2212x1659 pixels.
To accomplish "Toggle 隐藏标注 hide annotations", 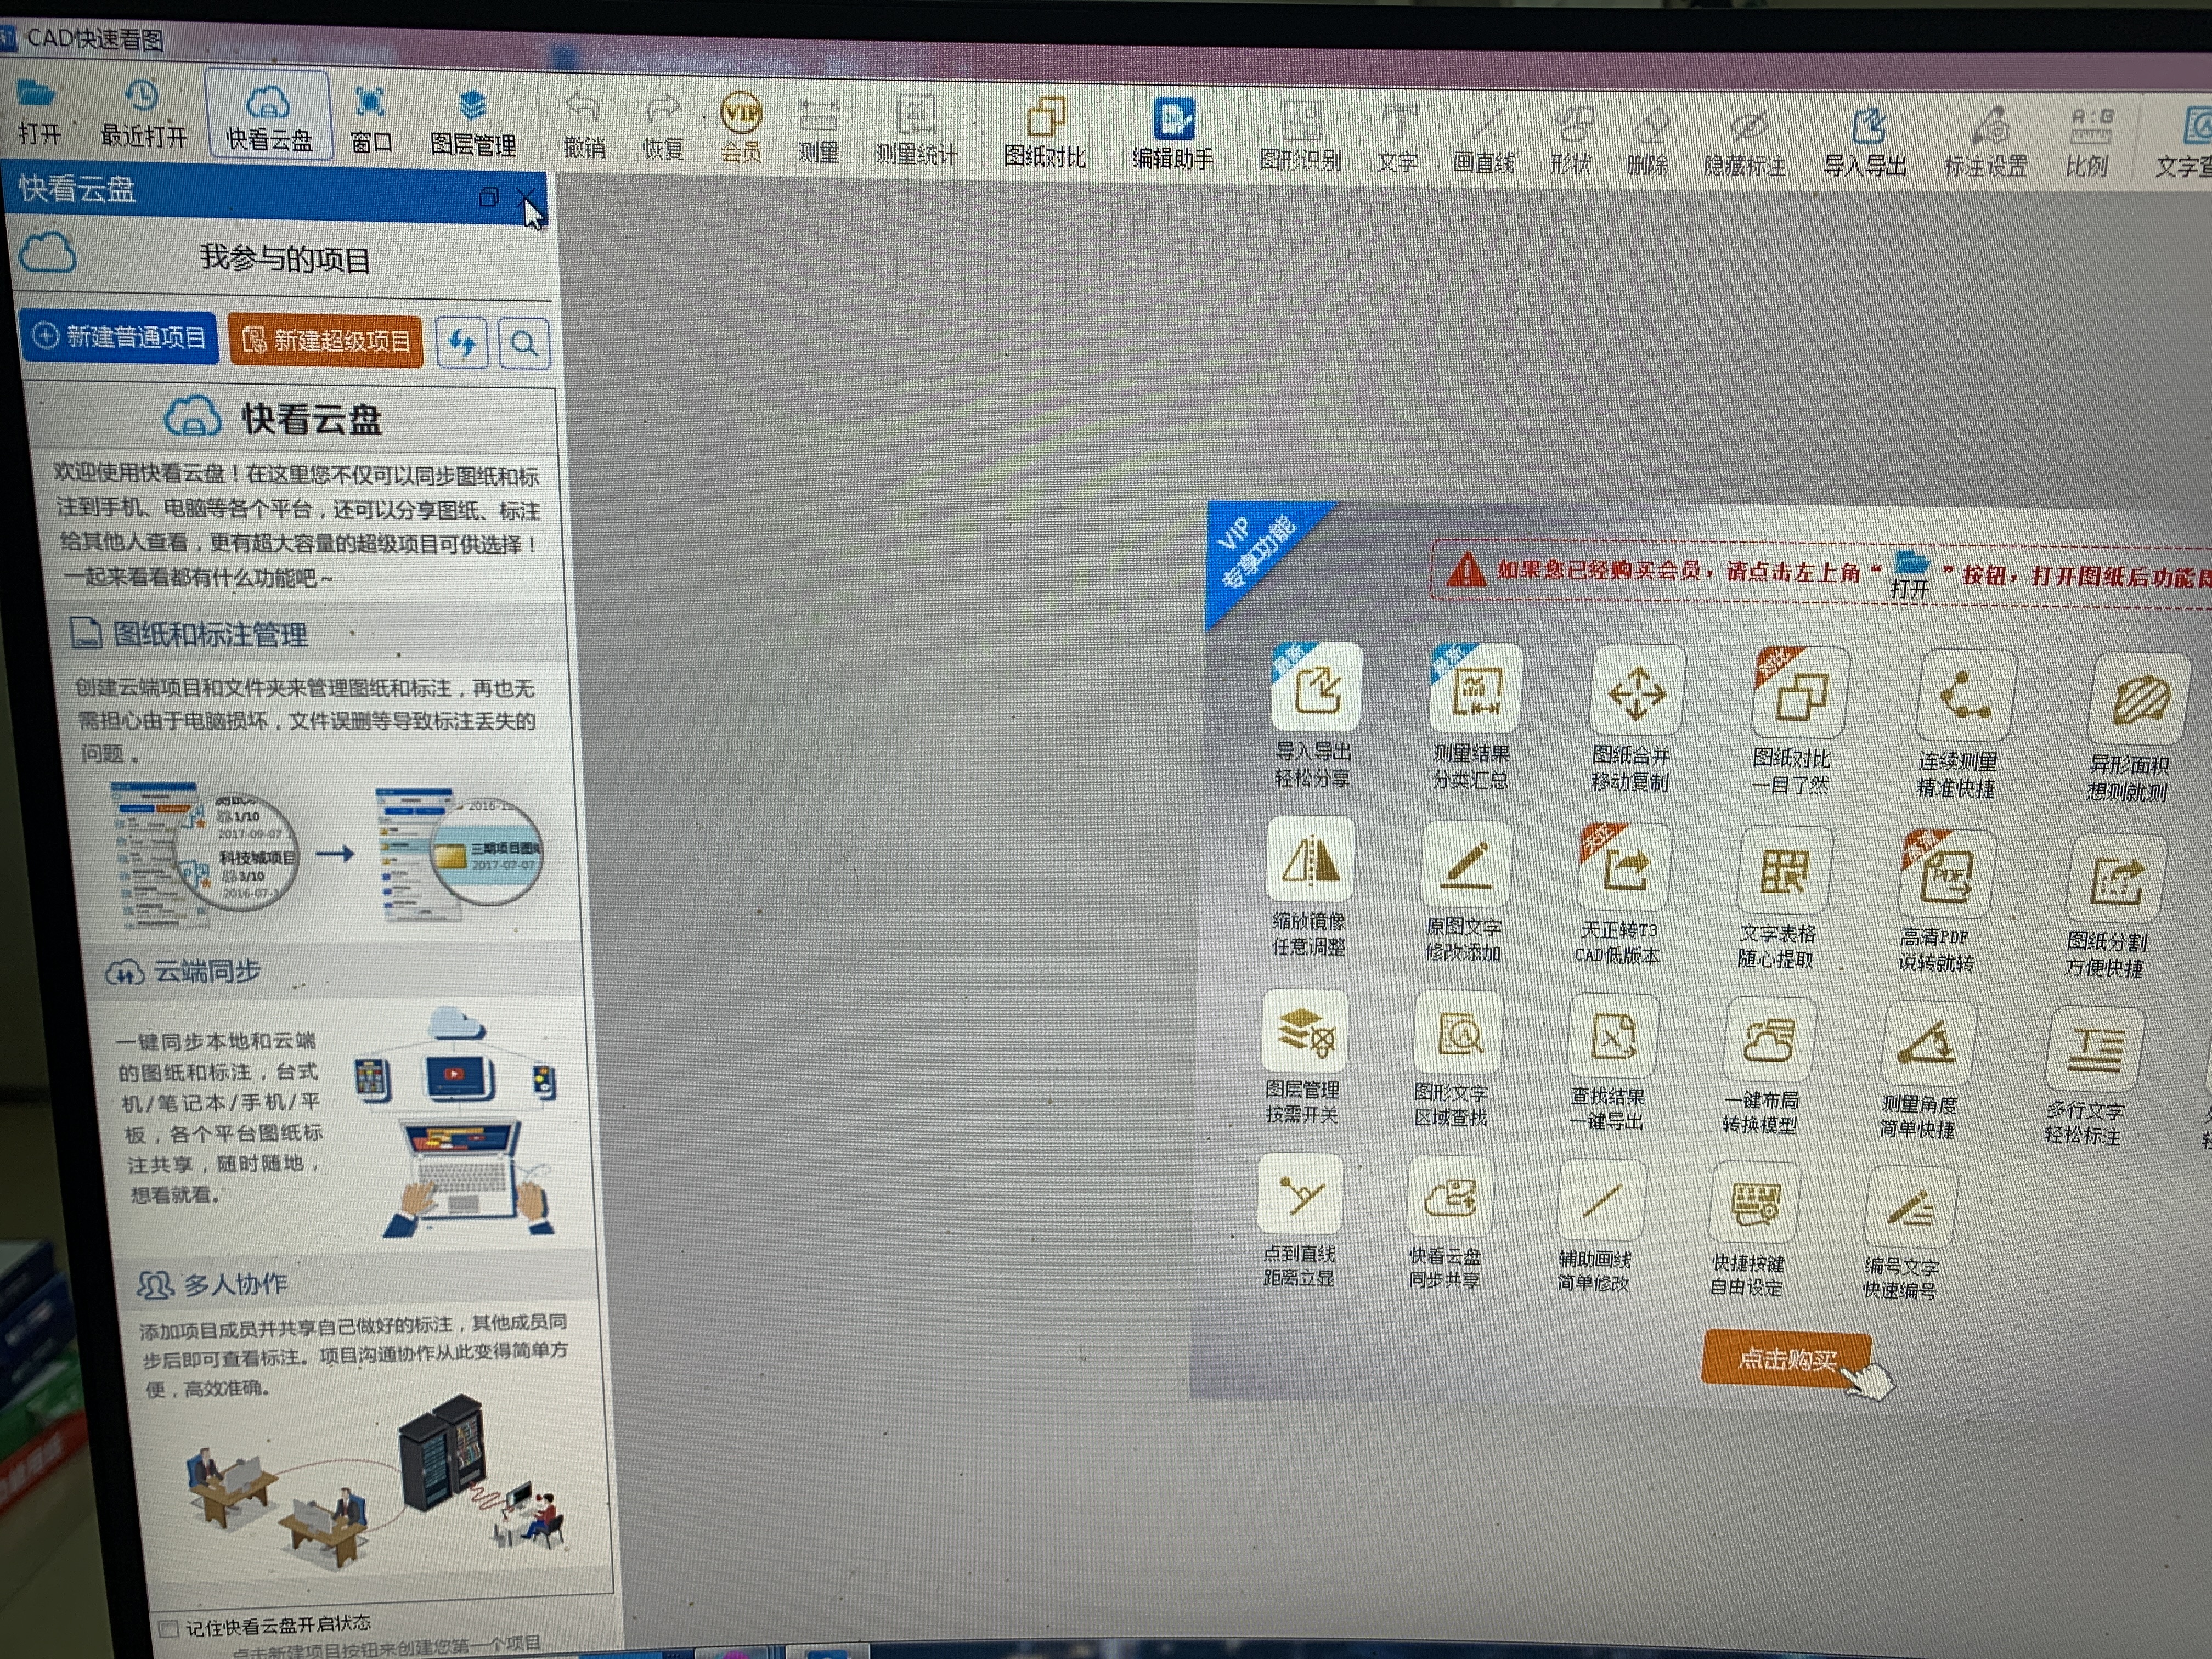I will point(1745,145).
